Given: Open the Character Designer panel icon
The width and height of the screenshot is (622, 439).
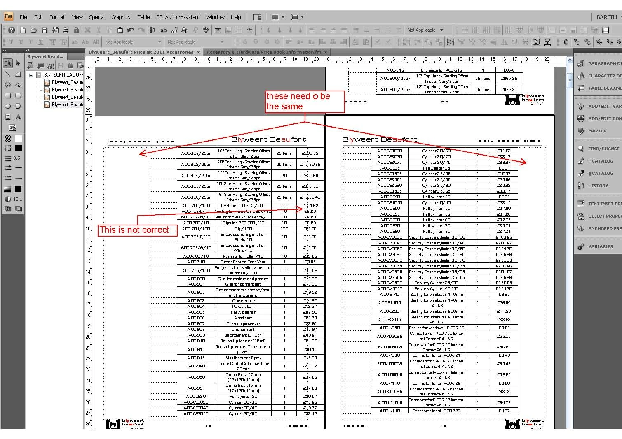Looking at the screenshot, I should 581,76.
